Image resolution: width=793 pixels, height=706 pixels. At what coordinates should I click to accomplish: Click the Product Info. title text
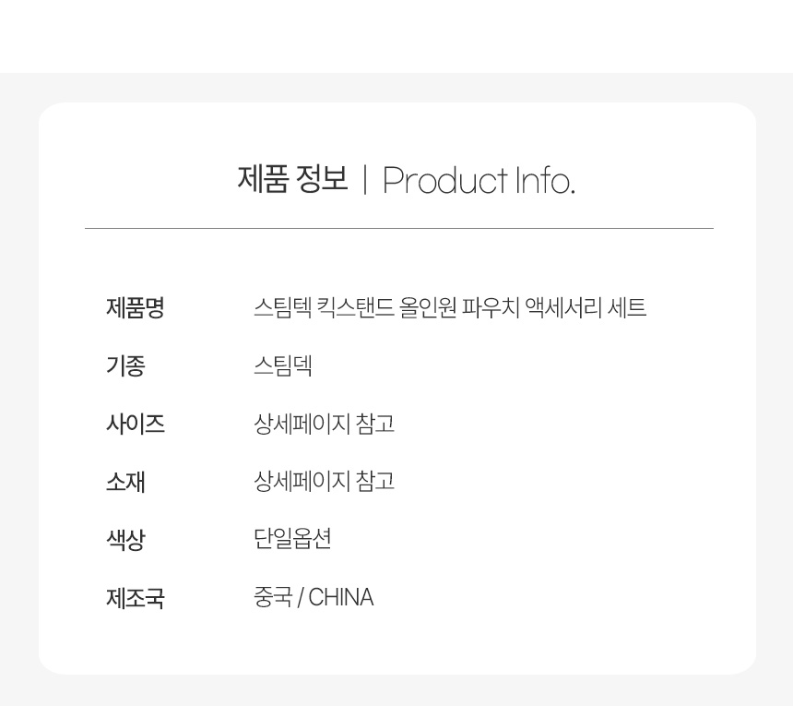(479, 181)
